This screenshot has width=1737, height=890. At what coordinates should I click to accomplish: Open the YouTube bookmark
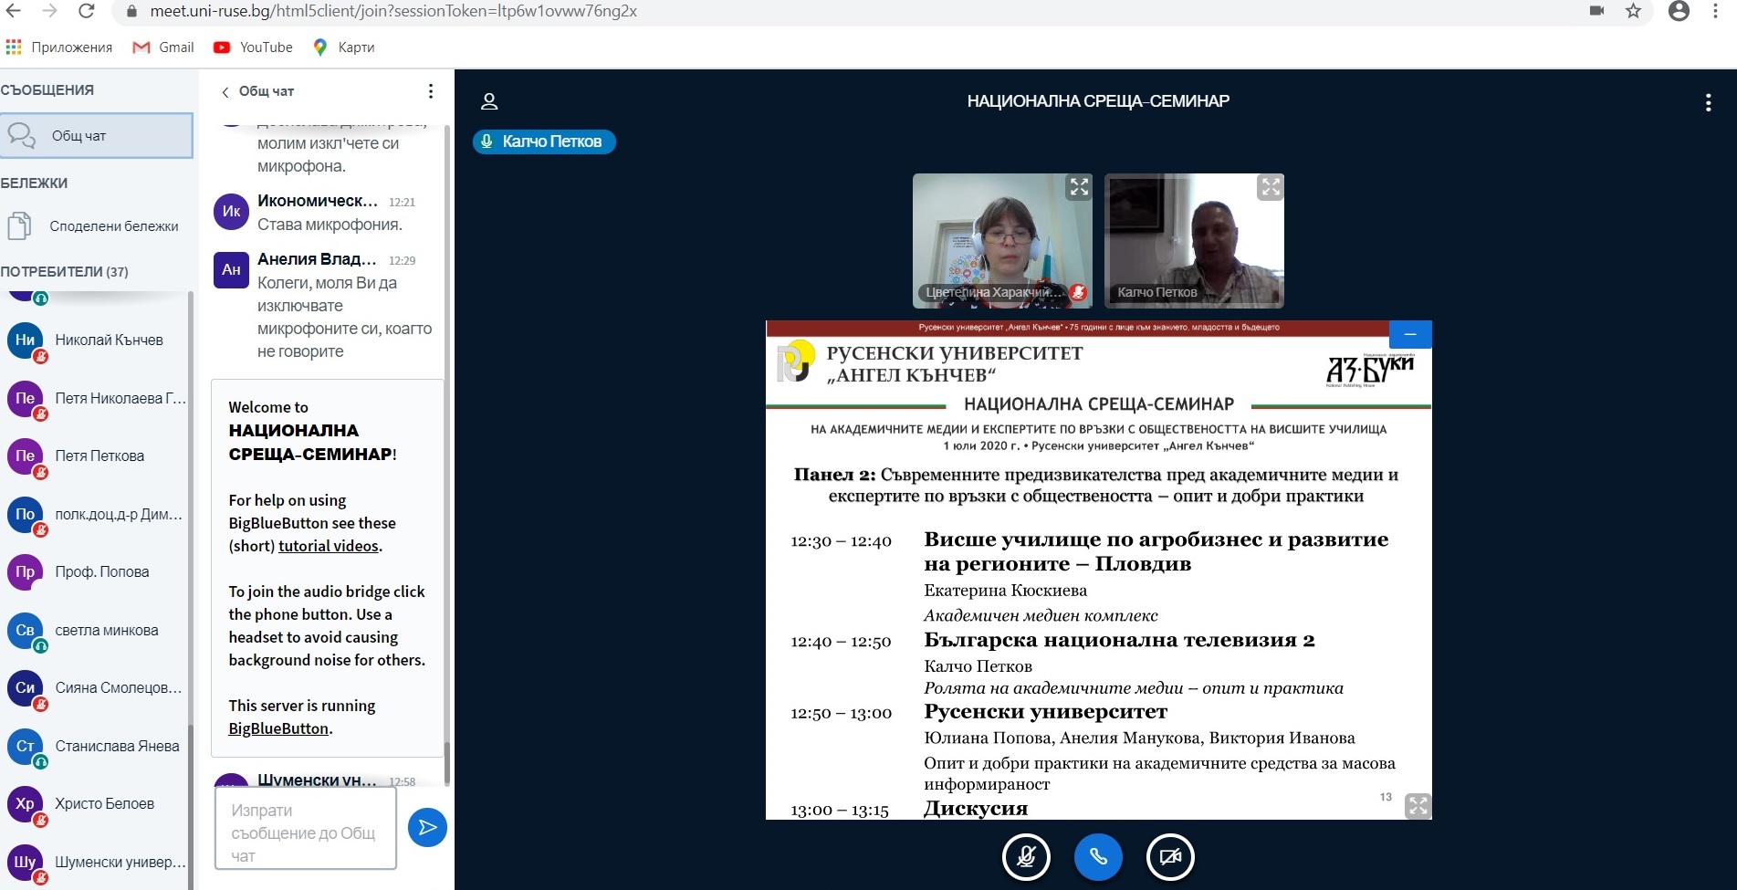click(253, 47)
